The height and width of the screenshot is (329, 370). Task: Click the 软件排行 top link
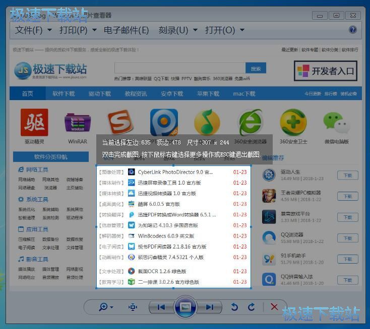pos(350,50)
